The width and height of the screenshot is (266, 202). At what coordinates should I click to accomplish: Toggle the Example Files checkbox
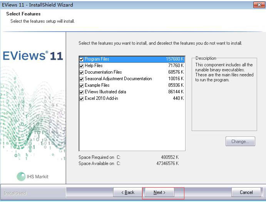[82, 86]
